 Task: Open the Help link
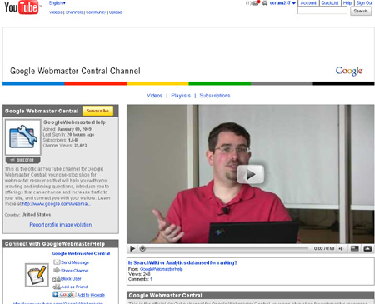[x=347, y=3]
